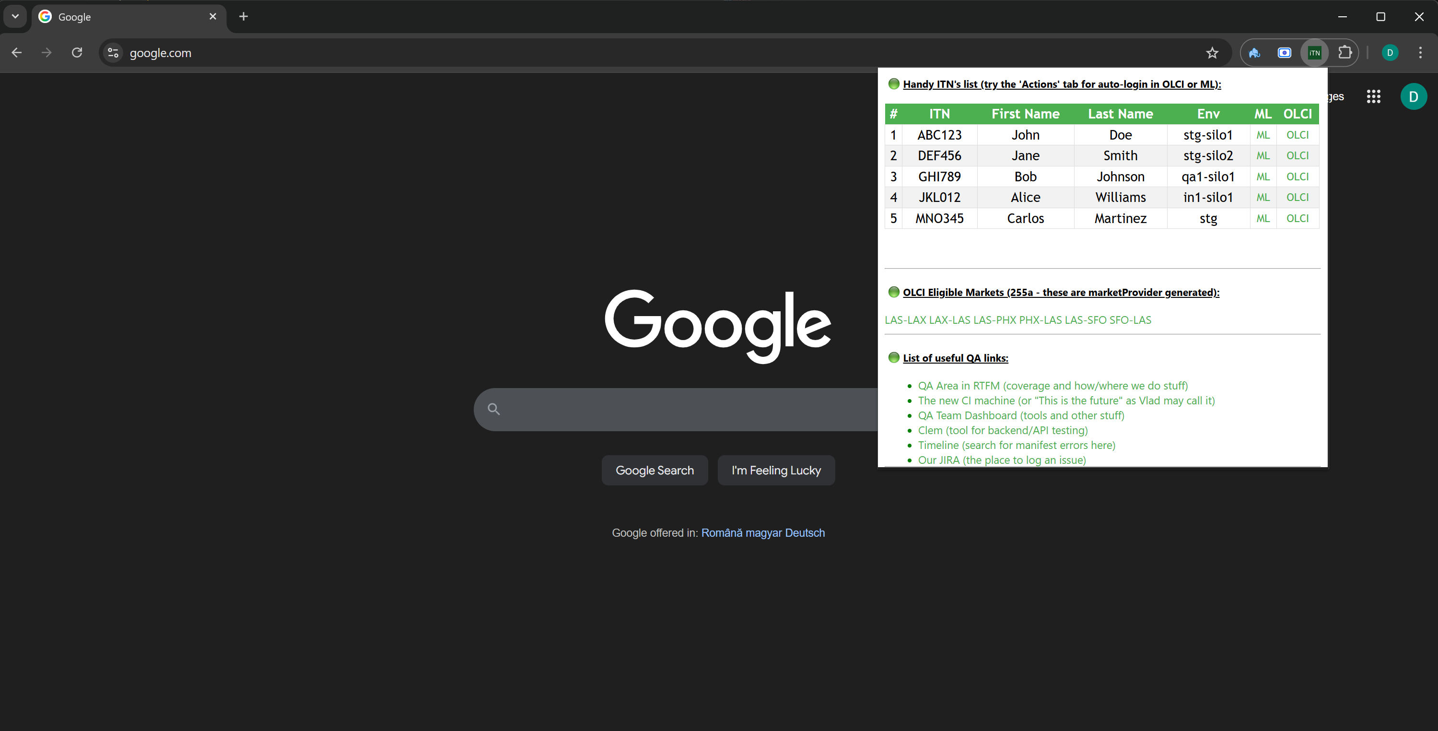Click the Last Name cell Martinez
Screen dimensions: 1438x731
click(x=1121, y=219)
